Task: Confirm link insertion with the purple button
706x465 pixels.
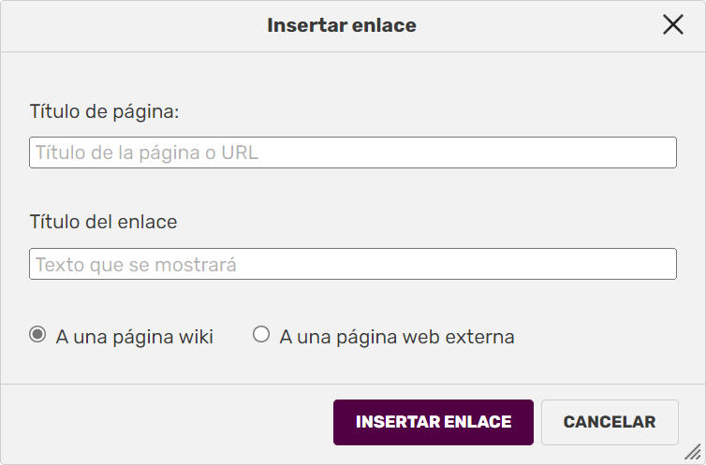Action: pyautogui.click(x=434, y=422)
